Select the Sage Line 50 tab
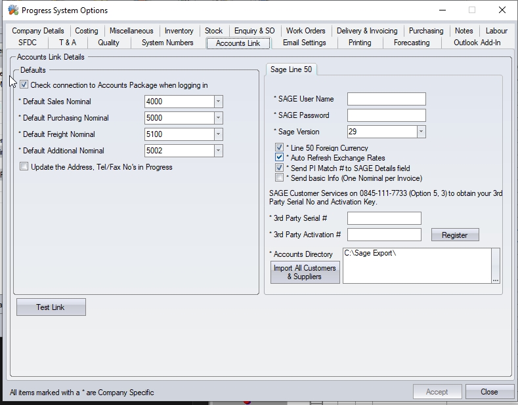 291,69
